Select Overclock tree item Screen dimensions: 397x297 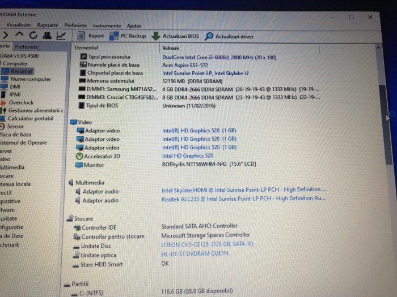point(21,102)
